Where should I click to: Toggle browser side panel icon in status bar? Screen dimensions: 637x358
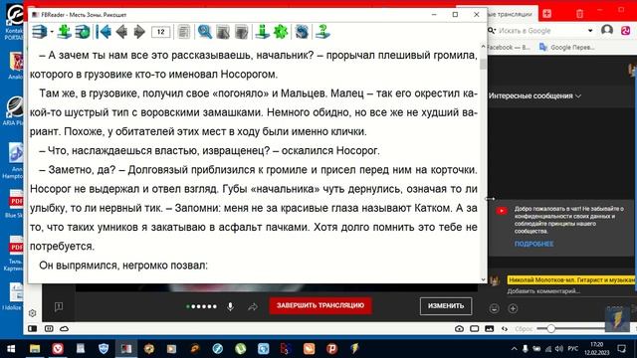coord(33,328)
